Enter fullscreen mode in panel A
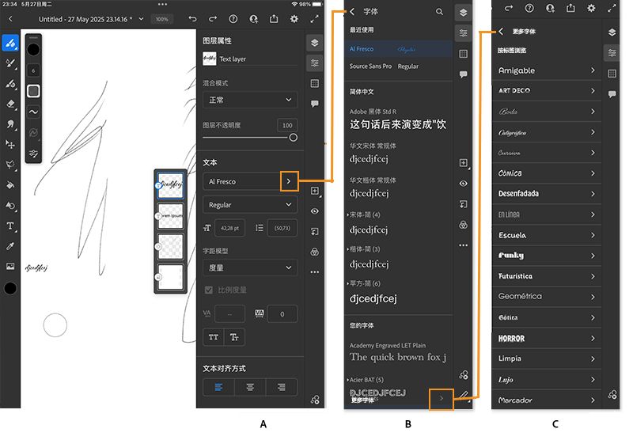Screen dimensions: 633x440 click(314, 19)
